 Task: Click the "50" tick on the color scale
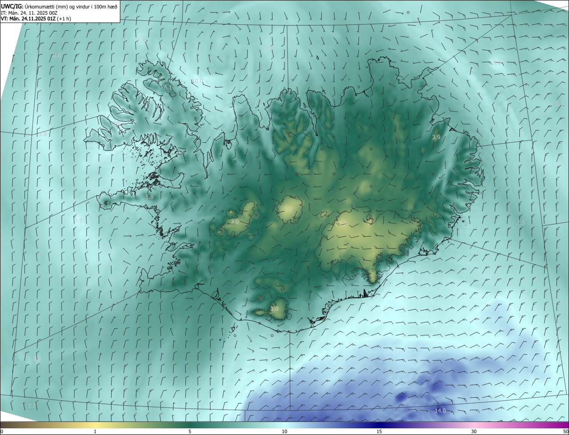[x=565, y=431]
